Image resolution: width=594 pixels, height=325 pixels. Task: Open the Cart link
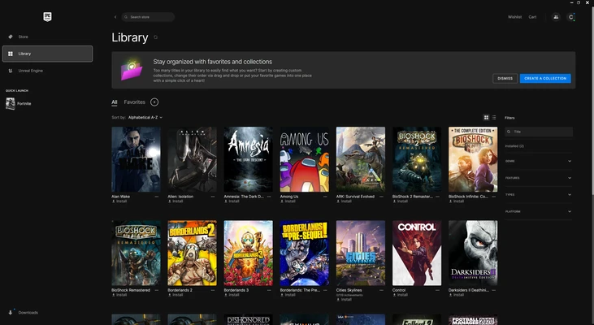tap(532, 17)
